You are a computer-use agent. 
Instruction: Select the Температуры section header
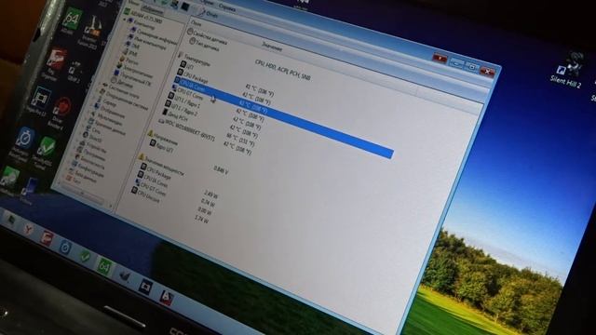pos(194,60)
